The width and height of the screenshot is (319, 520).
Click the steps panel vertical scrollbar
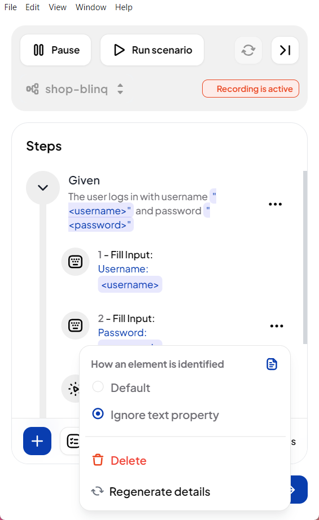pos(305,257)
